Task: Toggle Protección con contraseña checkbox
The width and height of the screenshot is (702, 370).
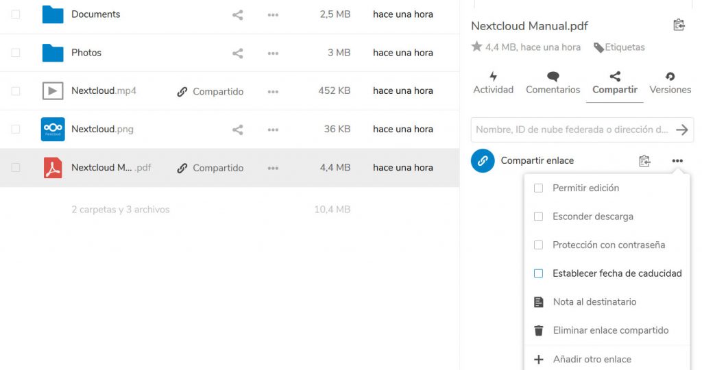Action: click(x=539, y=245)
